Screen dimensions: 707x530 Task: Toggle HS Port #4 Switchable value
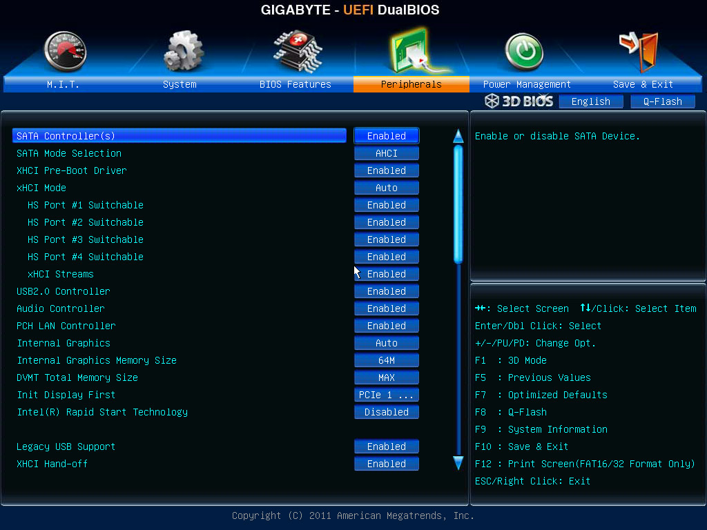click(x=387, y=257)
